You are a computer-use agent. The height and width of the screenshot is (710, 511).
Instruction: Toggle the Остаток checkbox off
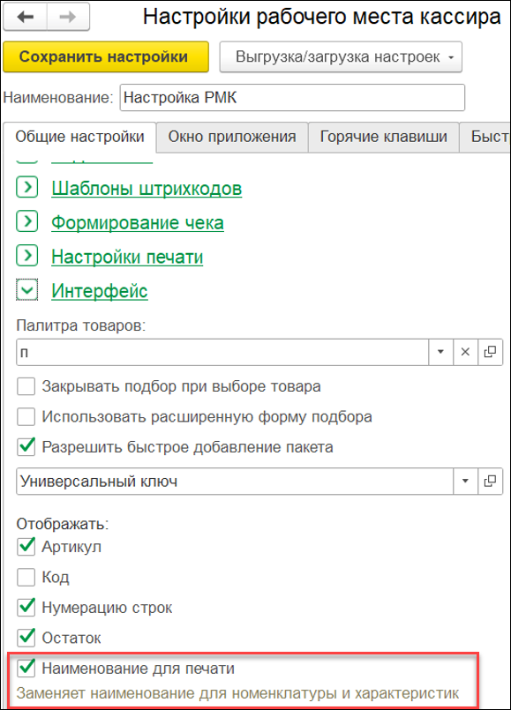pos(24,638)
